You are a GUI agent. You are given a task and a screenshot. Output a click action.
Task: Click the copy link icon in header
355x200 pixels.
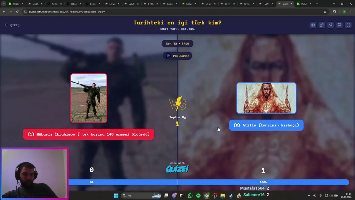[x=322, y=25]
